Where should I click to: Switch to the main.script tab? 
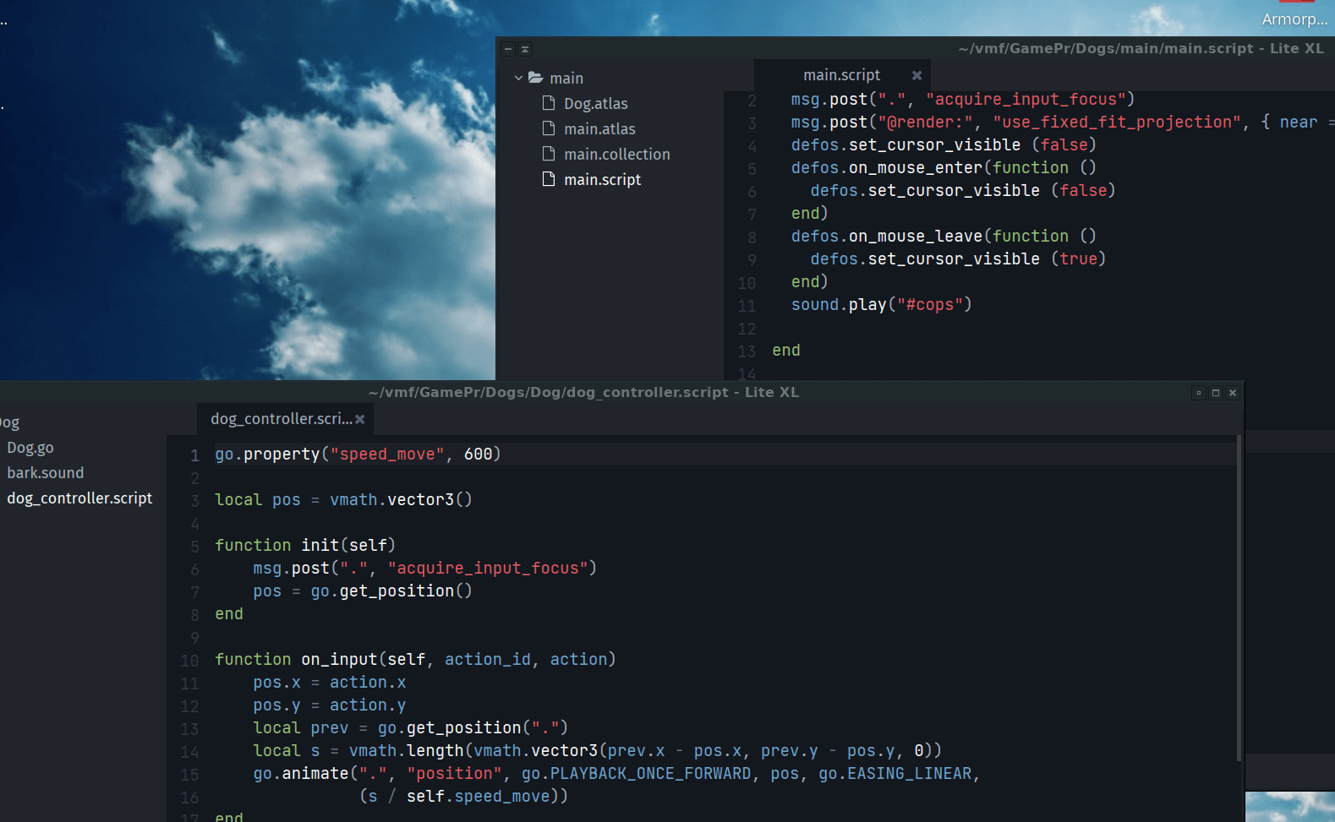841,75
